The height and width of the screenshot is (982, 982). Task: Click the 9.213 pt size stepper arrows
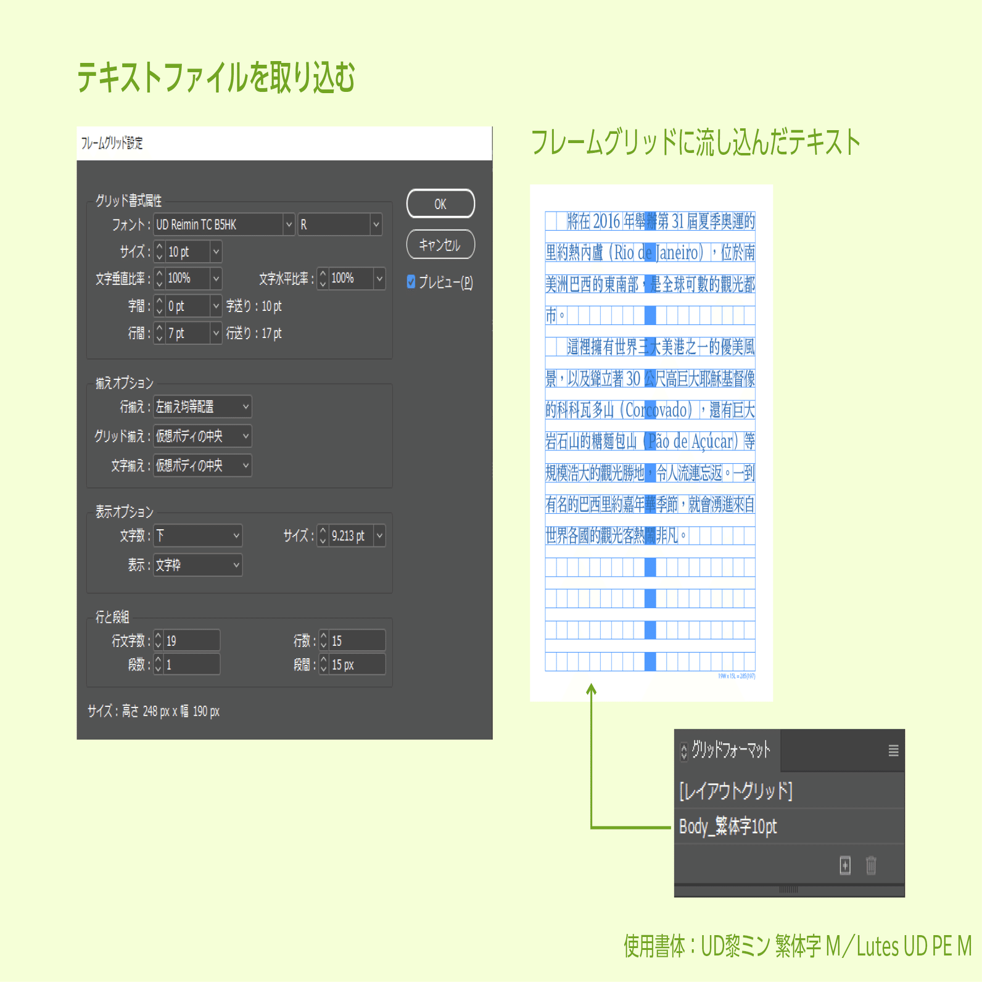(x=323, y=535)
